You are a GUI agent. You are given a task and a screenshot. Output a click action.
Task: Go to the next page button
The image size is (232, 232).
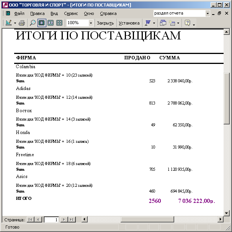pos(64,220)
